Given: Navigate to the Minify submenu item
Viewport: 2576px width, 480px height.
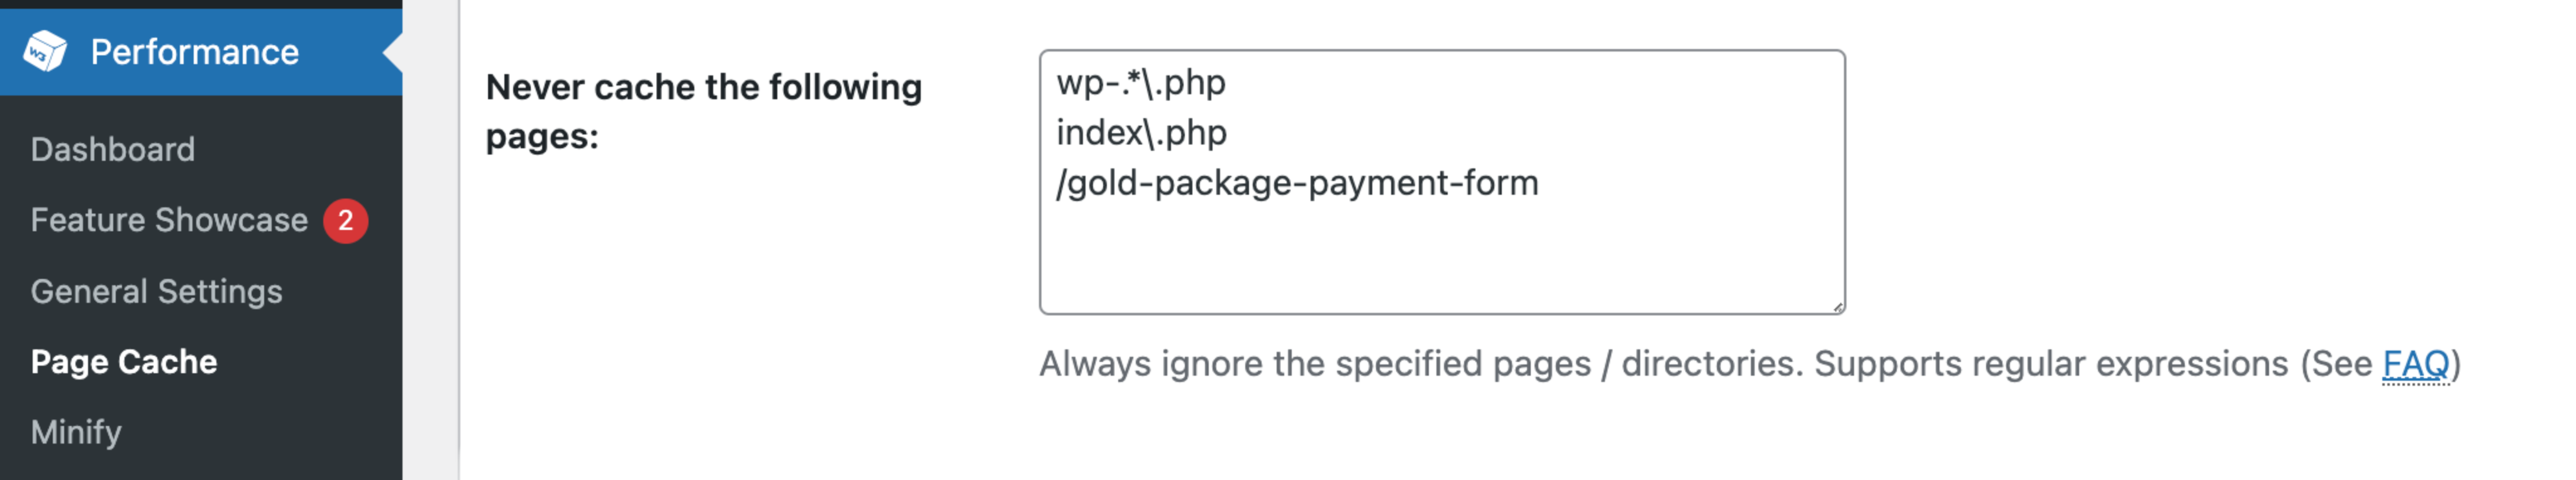Looking at the screenshot, I should click(76, 432).
